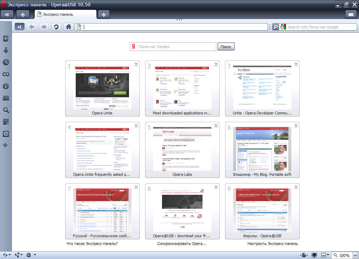Expand the zoom level 100% dropdown
Screen dimensions: 359x259
click(x=355, y=255)
